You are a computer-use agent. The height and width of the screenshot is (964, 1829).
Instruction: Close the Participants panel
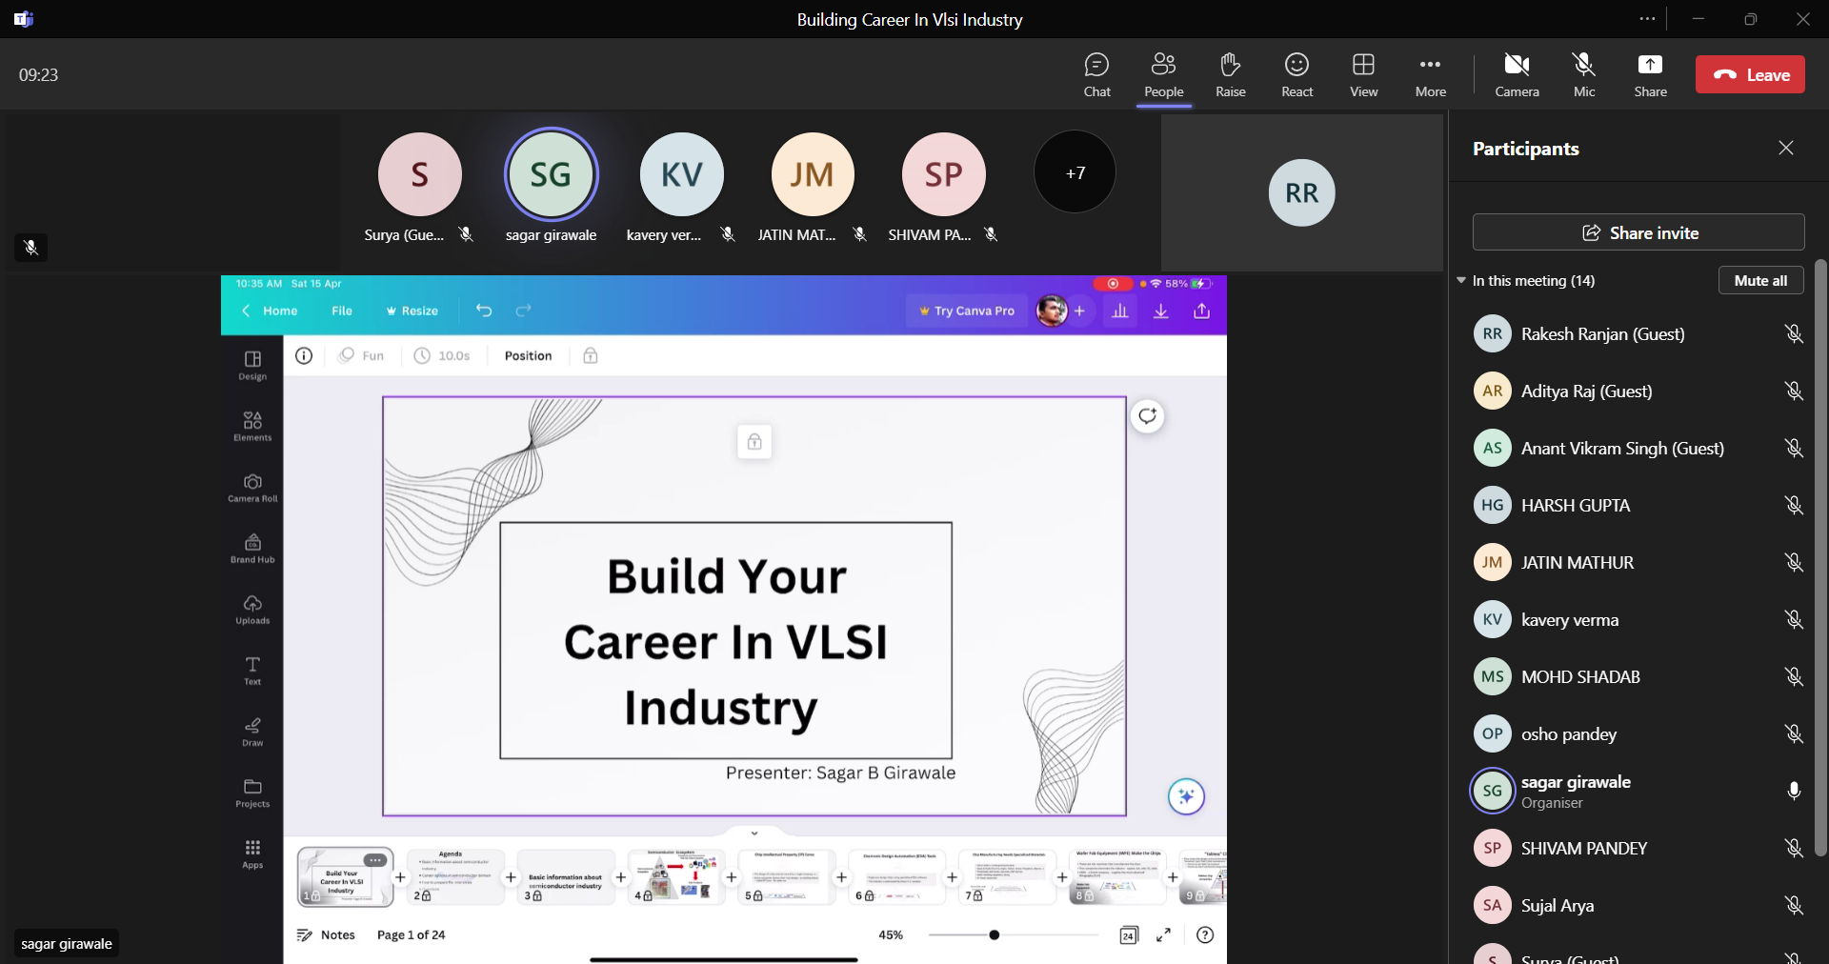click(x=1785, y=148)
